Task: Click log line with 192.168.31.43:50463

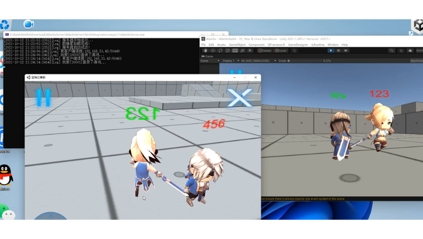Action: pos(62,59)
